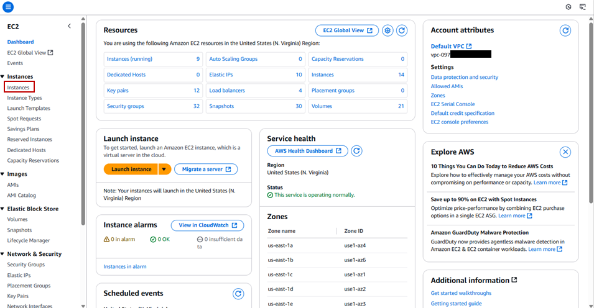Image resolution: width=594 pixels, height=308 pixels.
Task: Open the Instances (running) resource link
Action: coord(129,59)
